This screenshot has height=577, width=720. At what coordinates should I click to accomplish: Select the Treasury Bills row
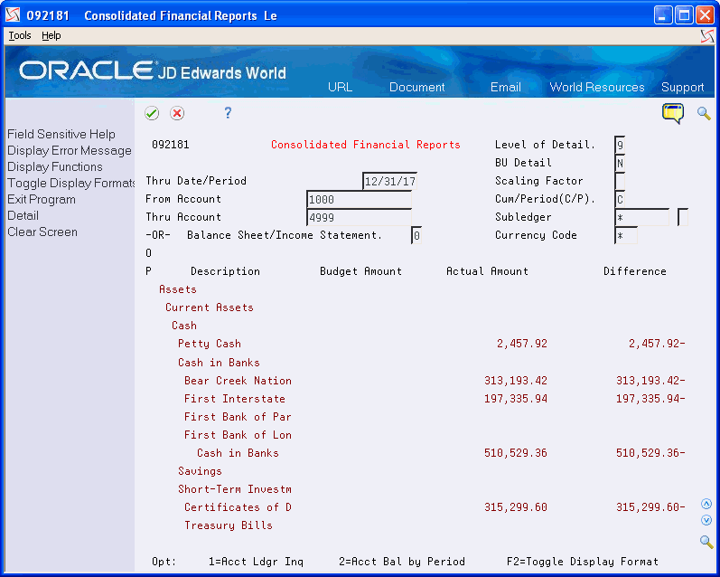pyautogui.click(x=416, y=525)
